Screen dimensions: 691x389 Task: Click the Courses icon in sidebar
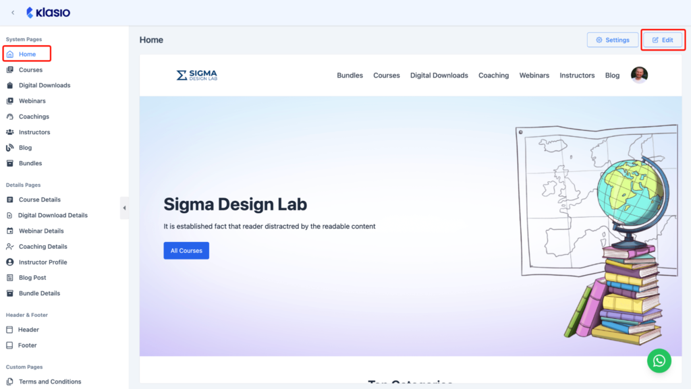[x=9, y=69]
